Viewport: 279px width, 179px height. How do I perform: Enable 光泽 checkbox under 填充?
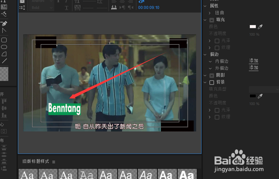tap(217, 41)
